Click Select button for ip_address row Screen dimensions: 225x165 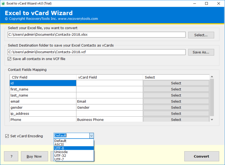click(x=176, y=113)
